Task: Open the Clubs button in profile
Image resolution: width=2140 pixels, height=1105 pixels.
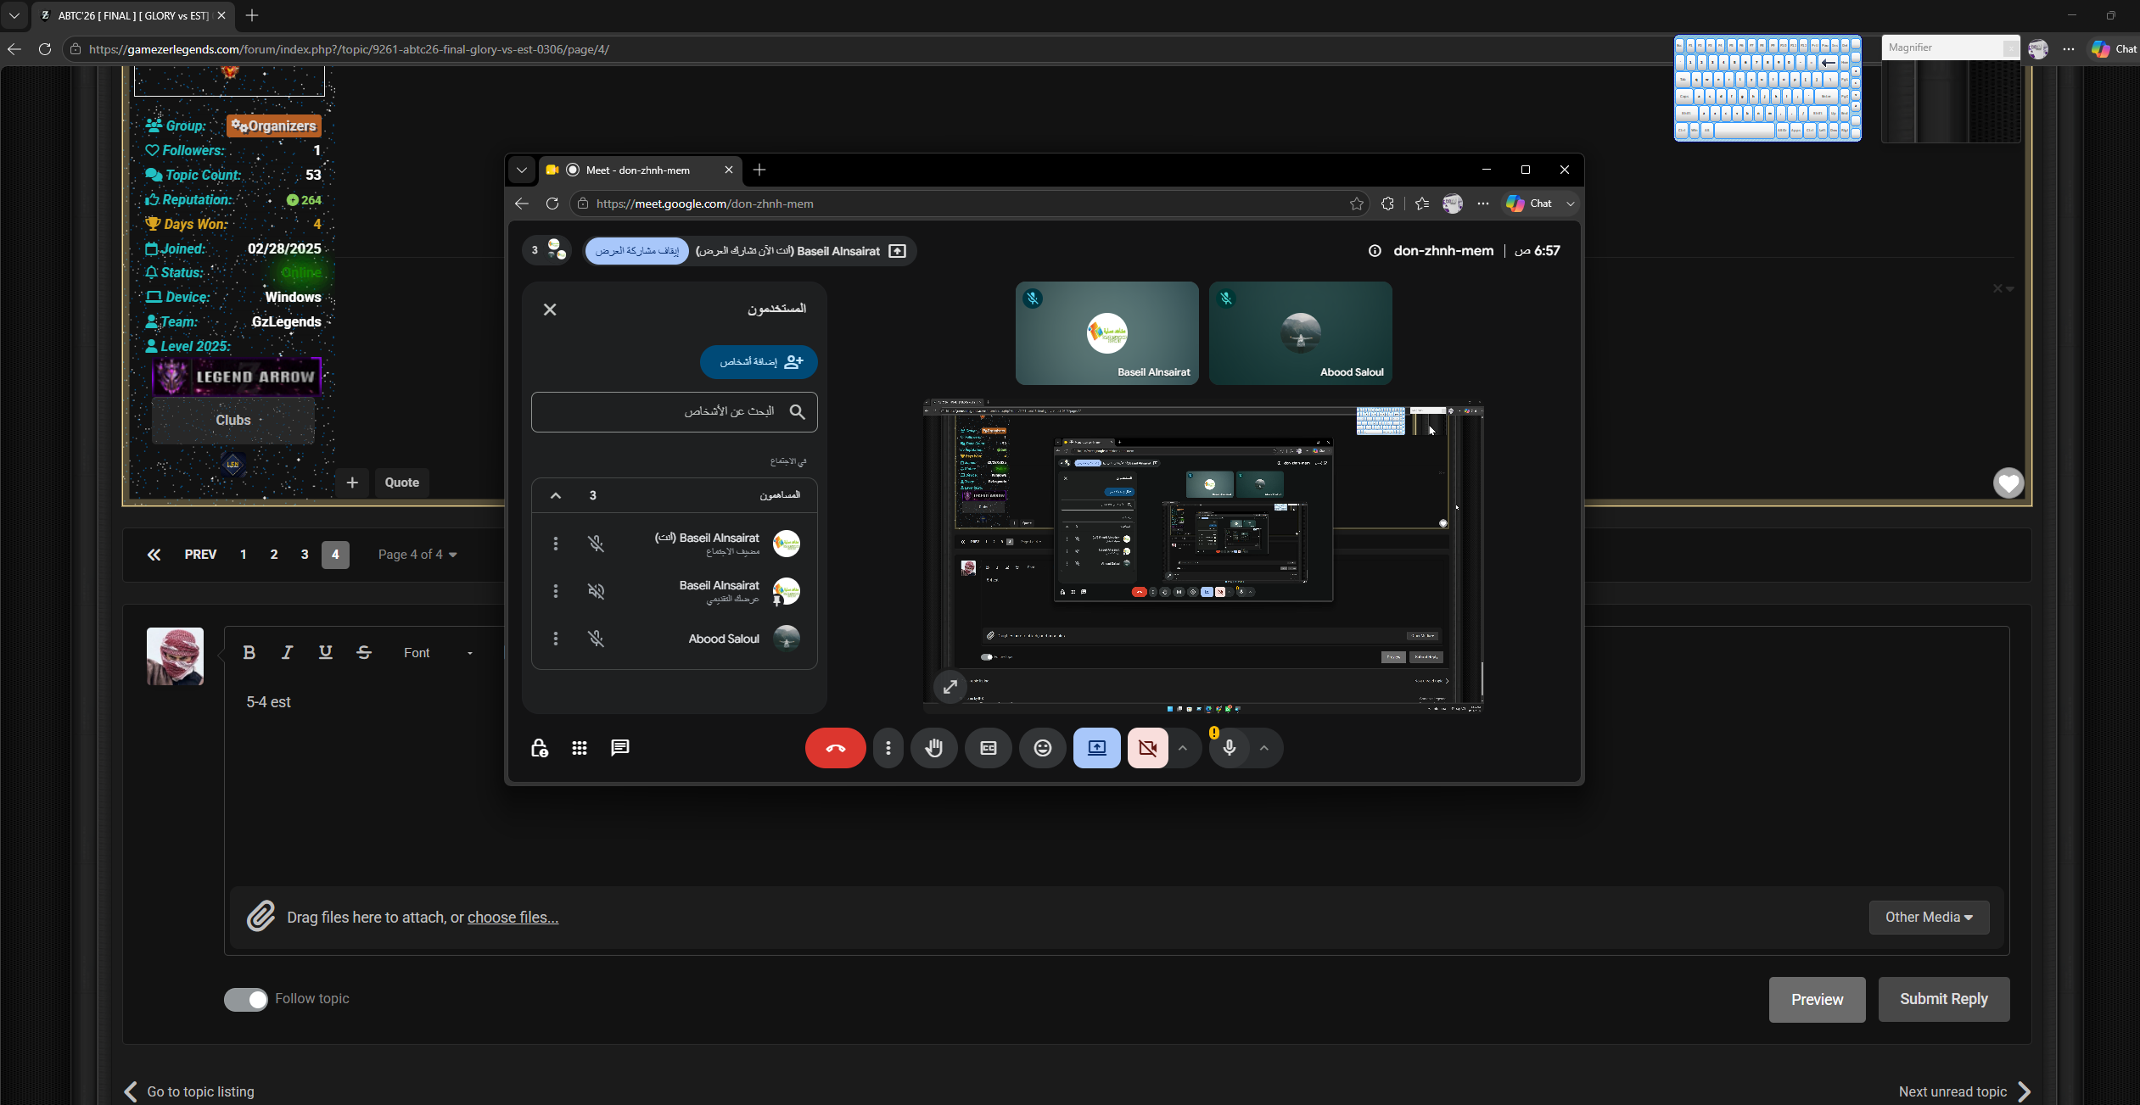Action: (233, 421)
